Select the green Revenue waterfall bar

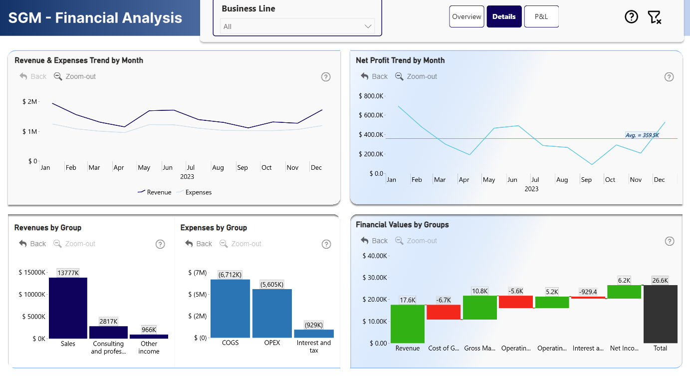[x=408, y=324]
